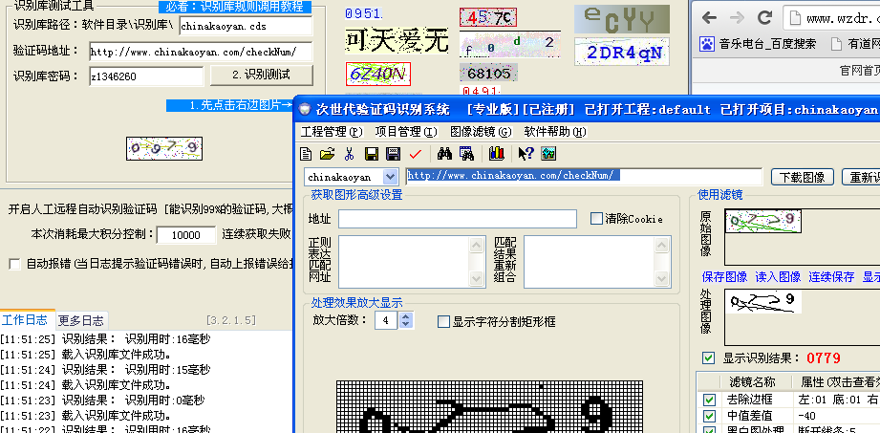The width and height of the screenshot is (880, 433).
Task: Click the 1.先点击右边图片 label
Action: (x=229, y=105)
